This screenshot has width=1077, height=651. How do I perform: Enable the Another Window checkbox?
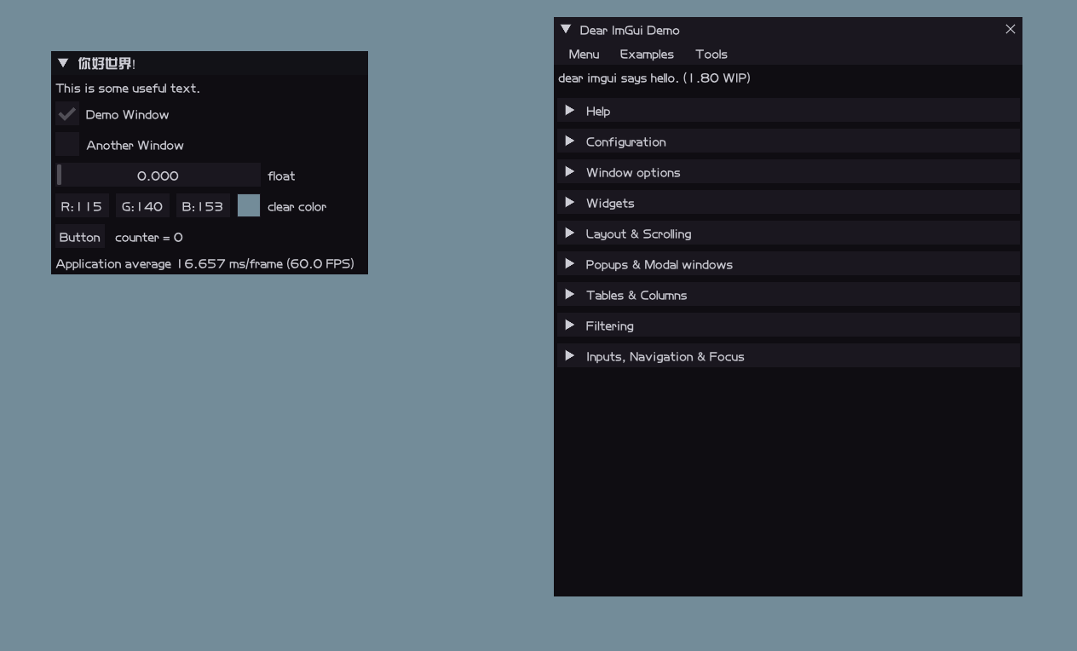(x=67, y=144)
